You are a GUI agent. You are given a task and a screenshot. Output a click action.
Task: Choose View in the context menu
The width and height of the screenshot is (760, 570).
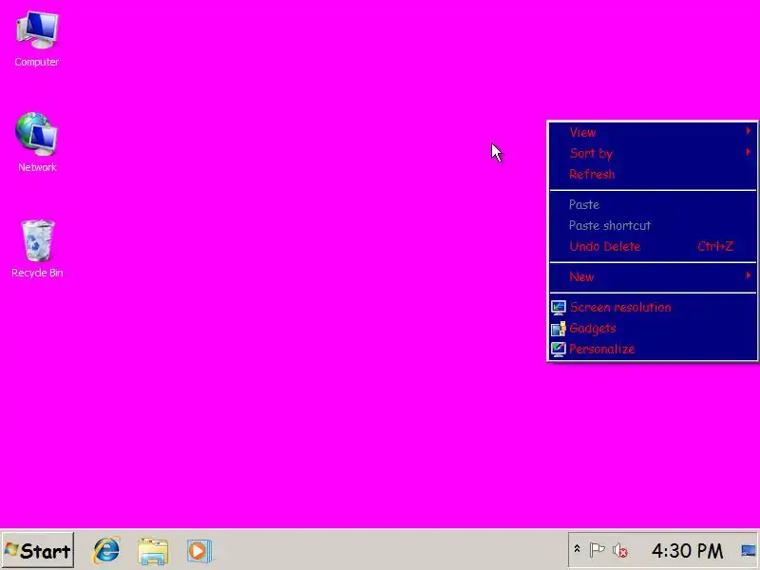click(653, 132)
